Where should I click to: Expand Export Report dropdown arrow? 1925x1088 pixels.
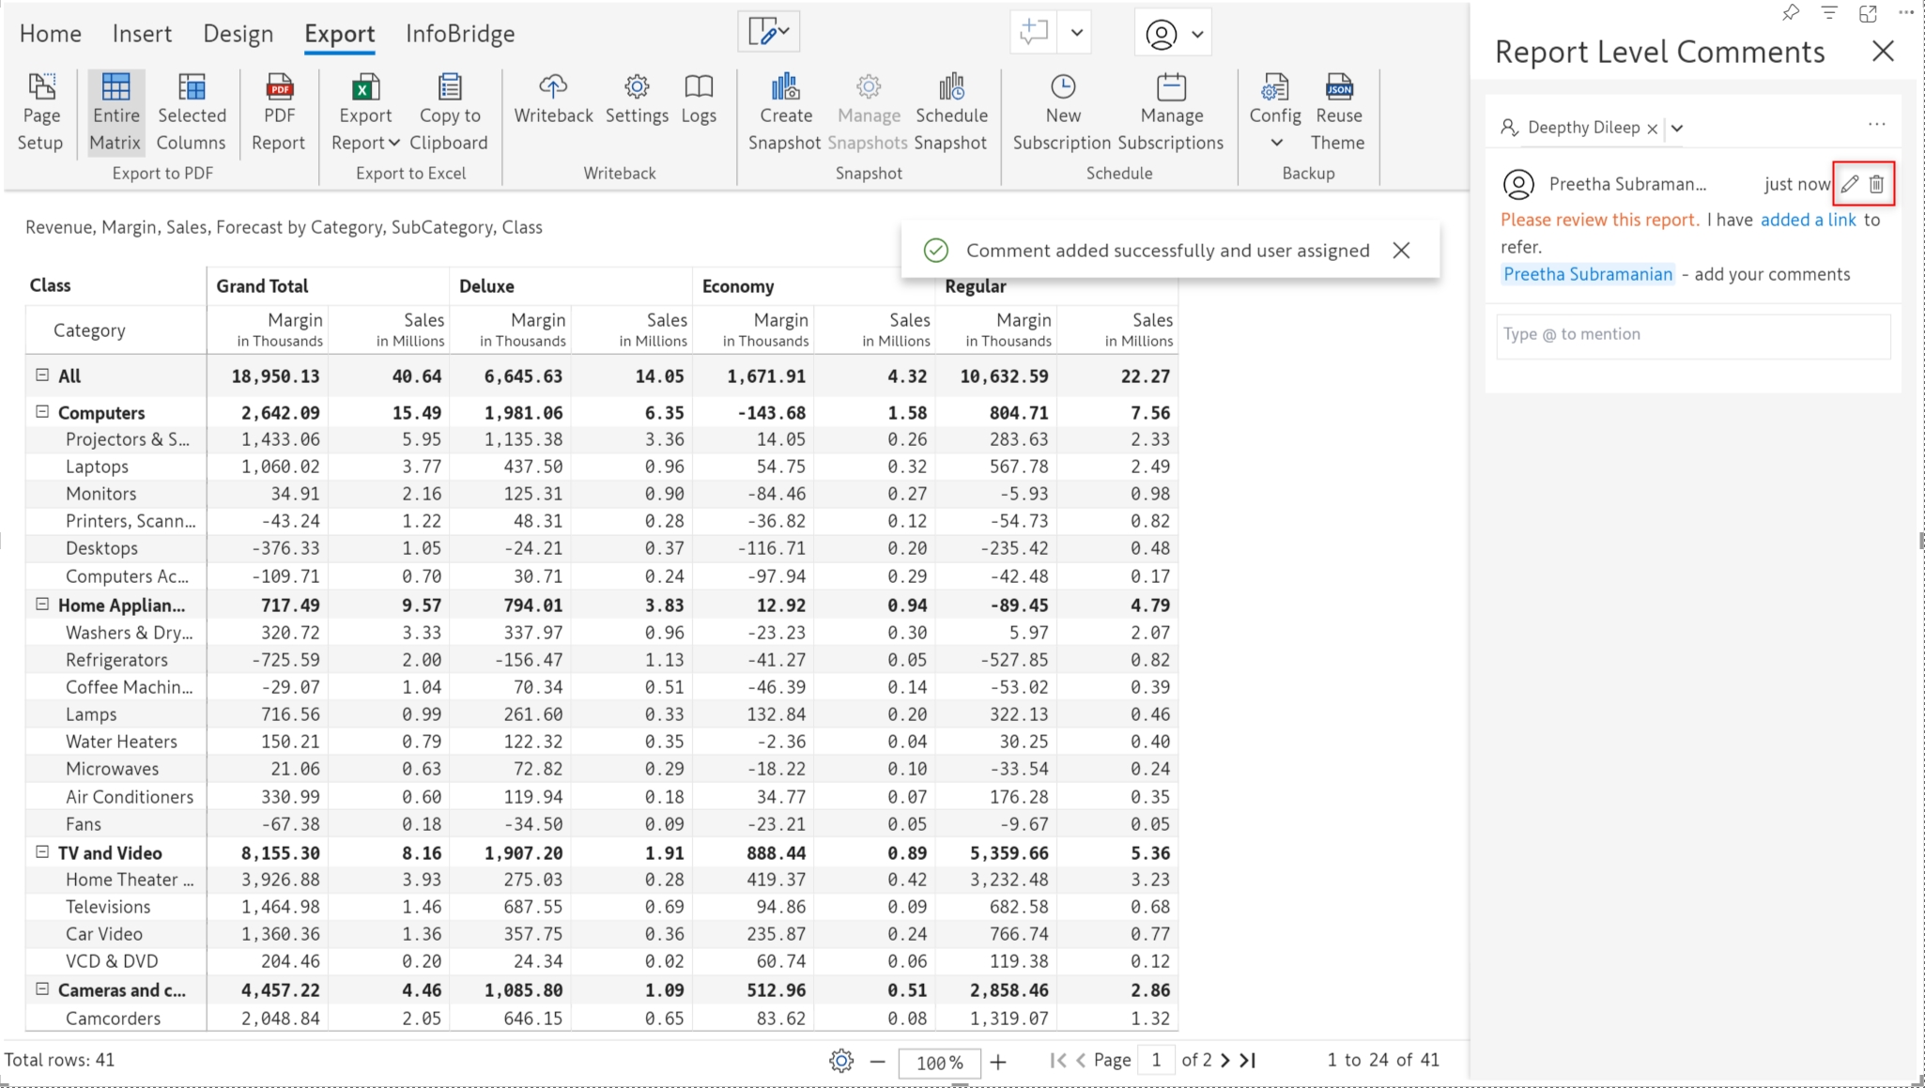pos(394,143)
